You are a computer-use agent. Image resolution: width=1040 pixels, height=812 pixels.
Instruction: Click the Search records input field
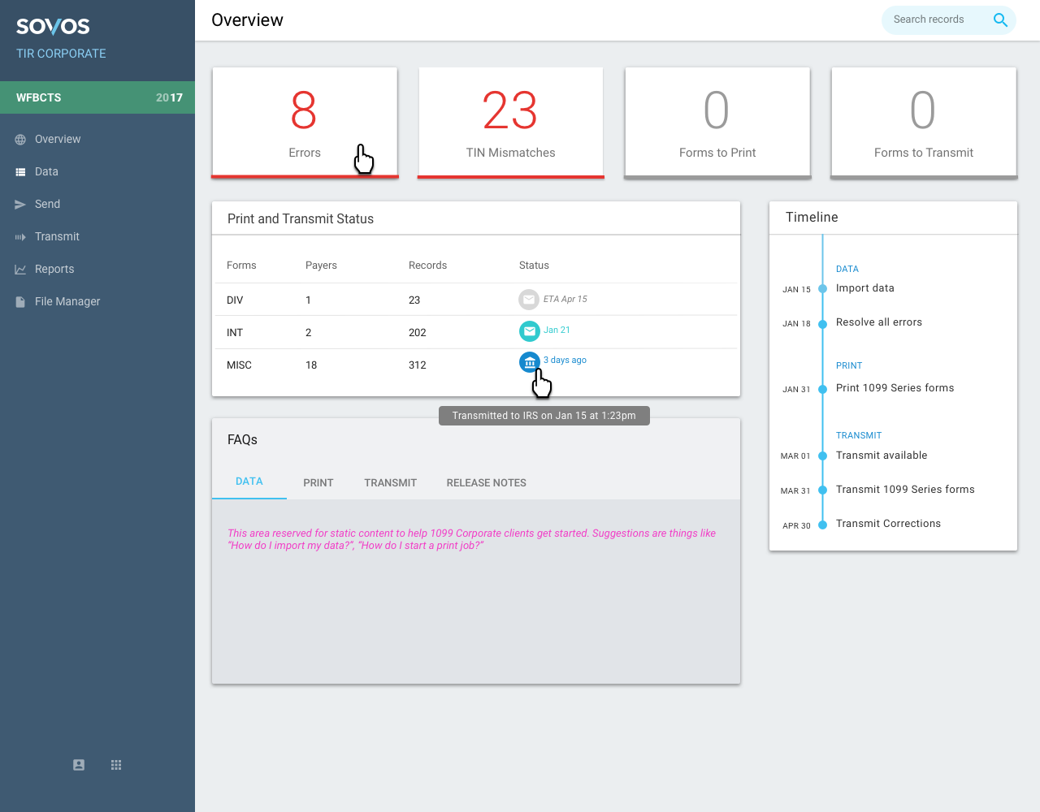[x=934, y=19]
